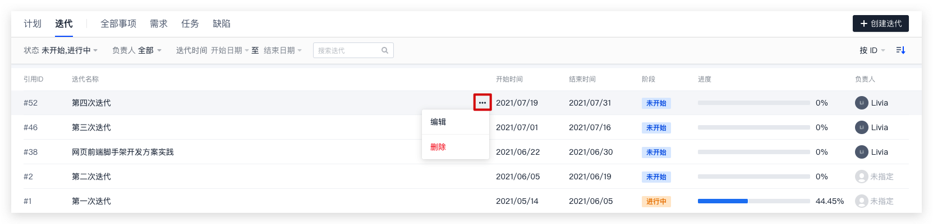The height and width of the screenshot is (224, 933).
Task: Click the 结束时间 column header
Action: coord(582,79)
